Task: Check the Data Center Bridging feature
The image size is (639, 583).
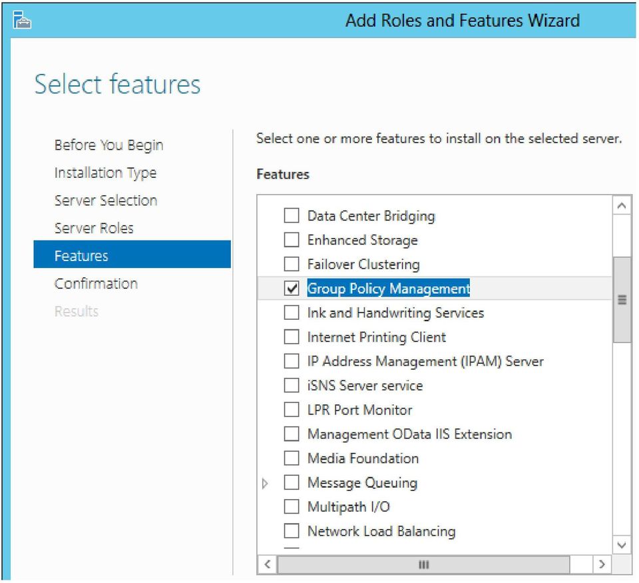Action: [x=292, y=215]
